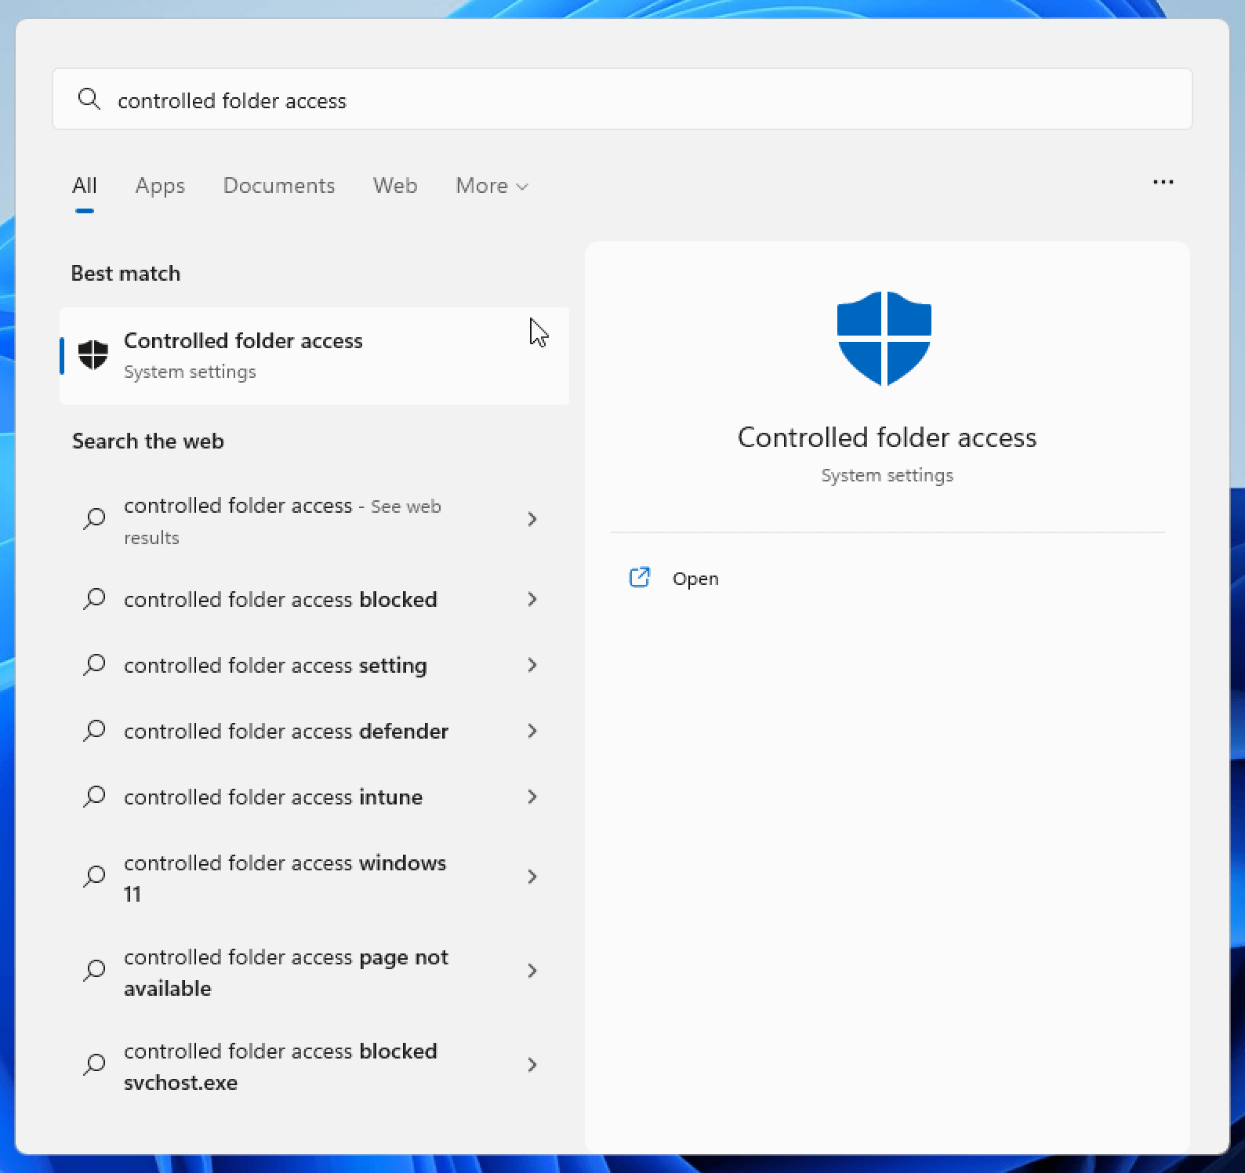1245x1173 pixels.
Task: Switch to the Documents tab
Action: point(279,186)
